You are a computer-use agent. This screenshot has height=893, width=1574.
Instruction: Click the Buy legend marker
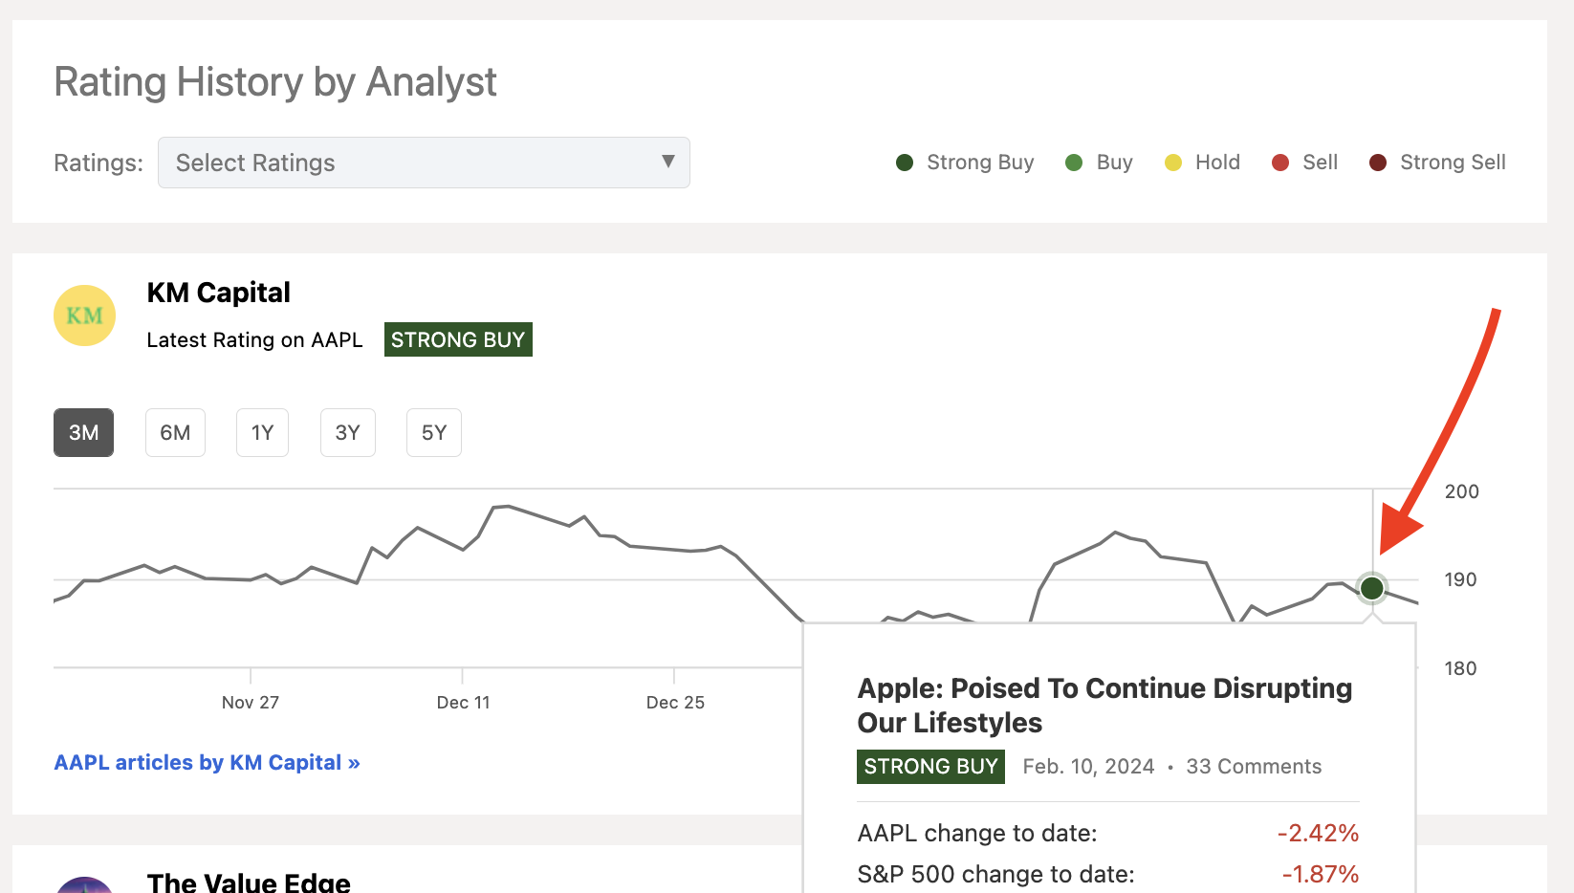(1073, 163)
